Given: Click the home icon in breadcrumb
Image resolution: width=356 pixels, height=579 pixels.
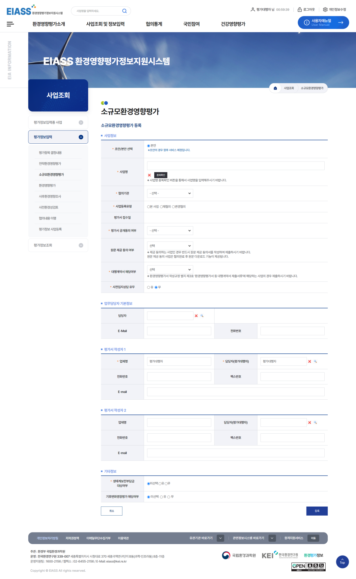Looking at the screenshot, I should [x=275, y=88].
